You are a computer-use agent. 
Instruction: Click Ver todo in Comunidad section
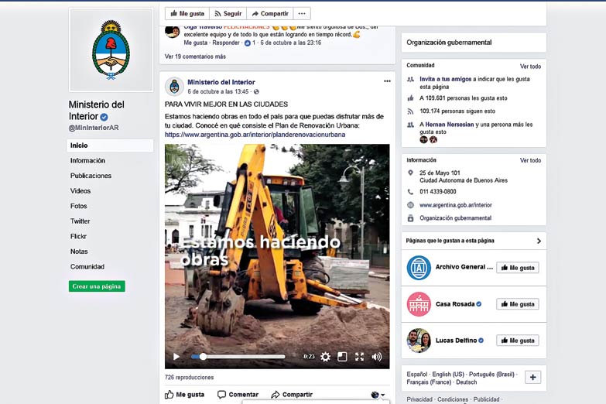(x=530, y=66)
